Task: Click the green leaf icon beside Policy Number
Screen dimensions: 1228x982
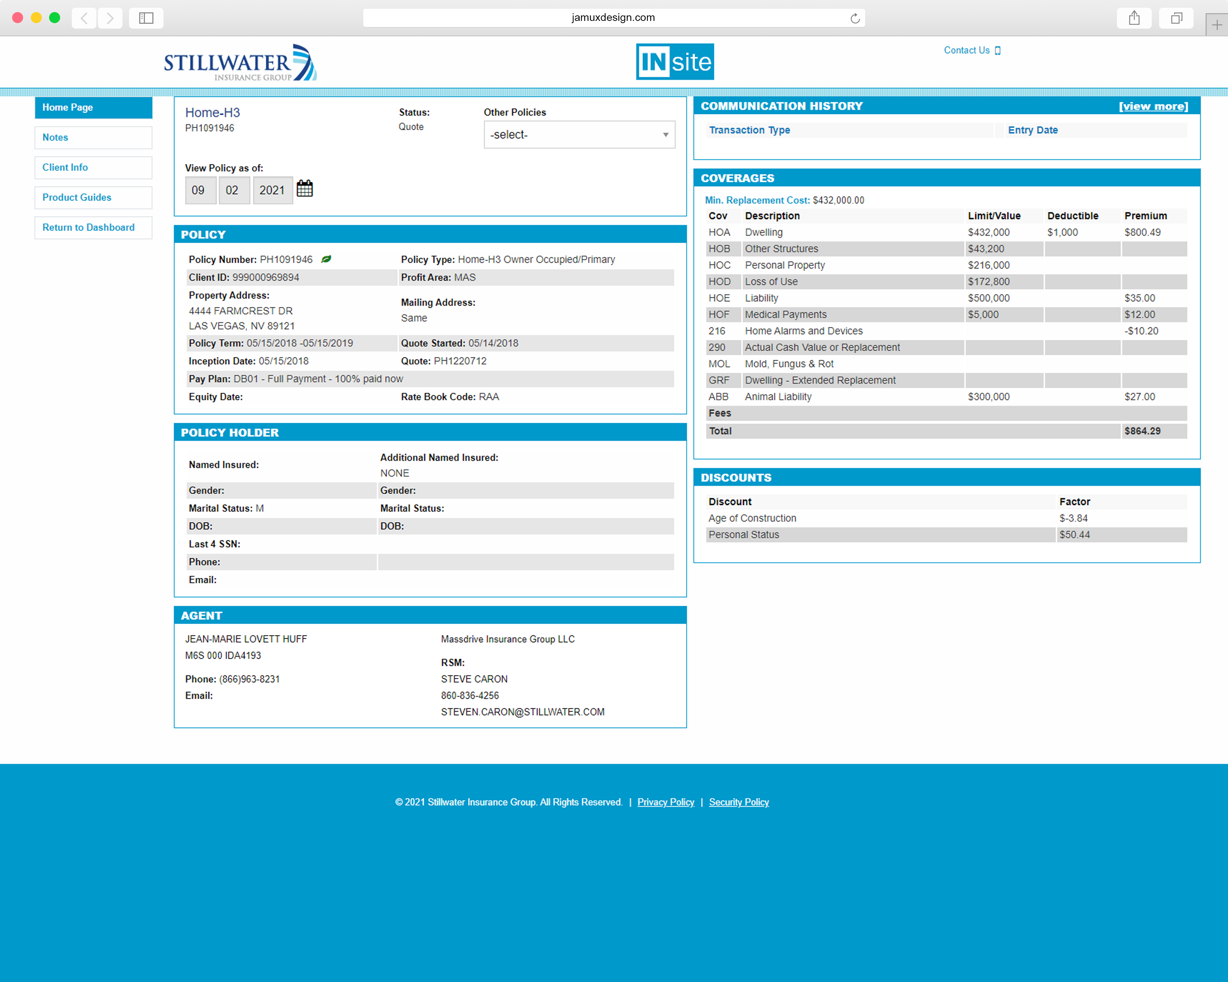Action: (326, 259)
